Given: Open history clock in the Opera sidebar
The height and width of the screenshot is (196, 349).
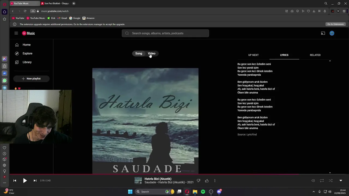Looking at the screenshot, I should [x=4, y=154].
